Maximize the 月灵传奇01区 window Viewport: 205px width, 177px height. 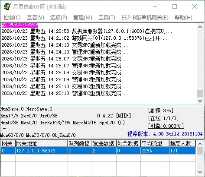pyautogui.click(x=175, y=6)
